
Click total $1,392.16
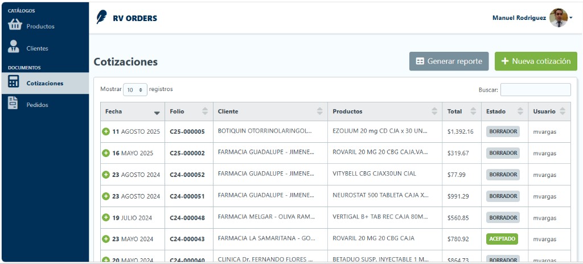click(460, 131)
